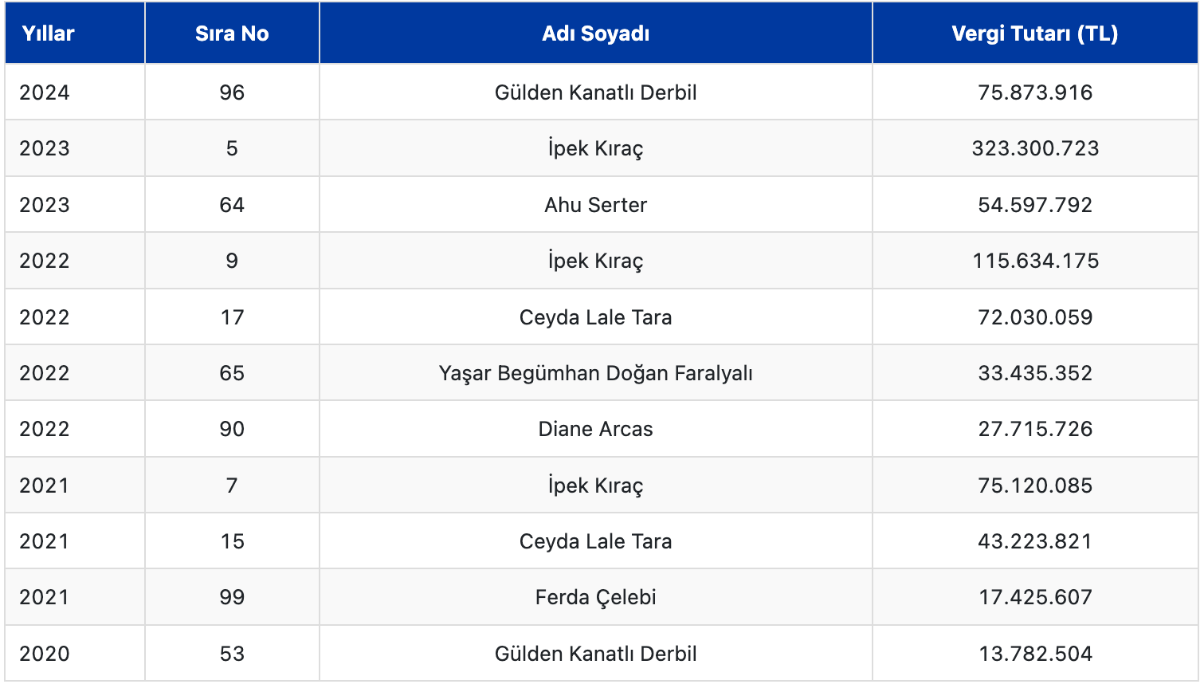Select Gülden Kanatlı Derbil in 2024 row

coord(595,92)
